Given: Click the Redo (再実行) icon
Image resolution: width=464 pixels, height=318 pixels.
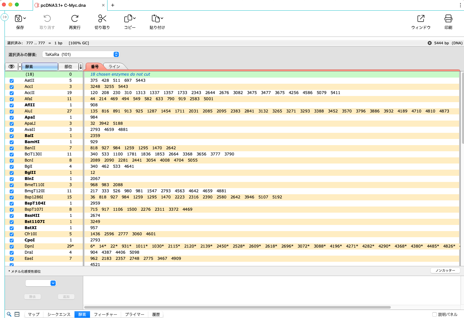Looking at the screenshot, I should [75, 19].
